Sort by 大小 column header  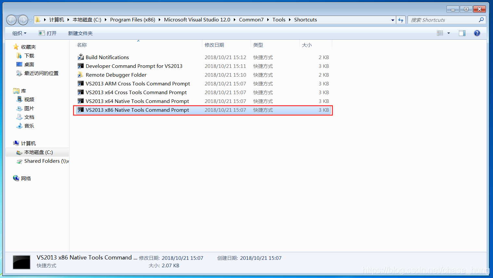coord(316,45)
